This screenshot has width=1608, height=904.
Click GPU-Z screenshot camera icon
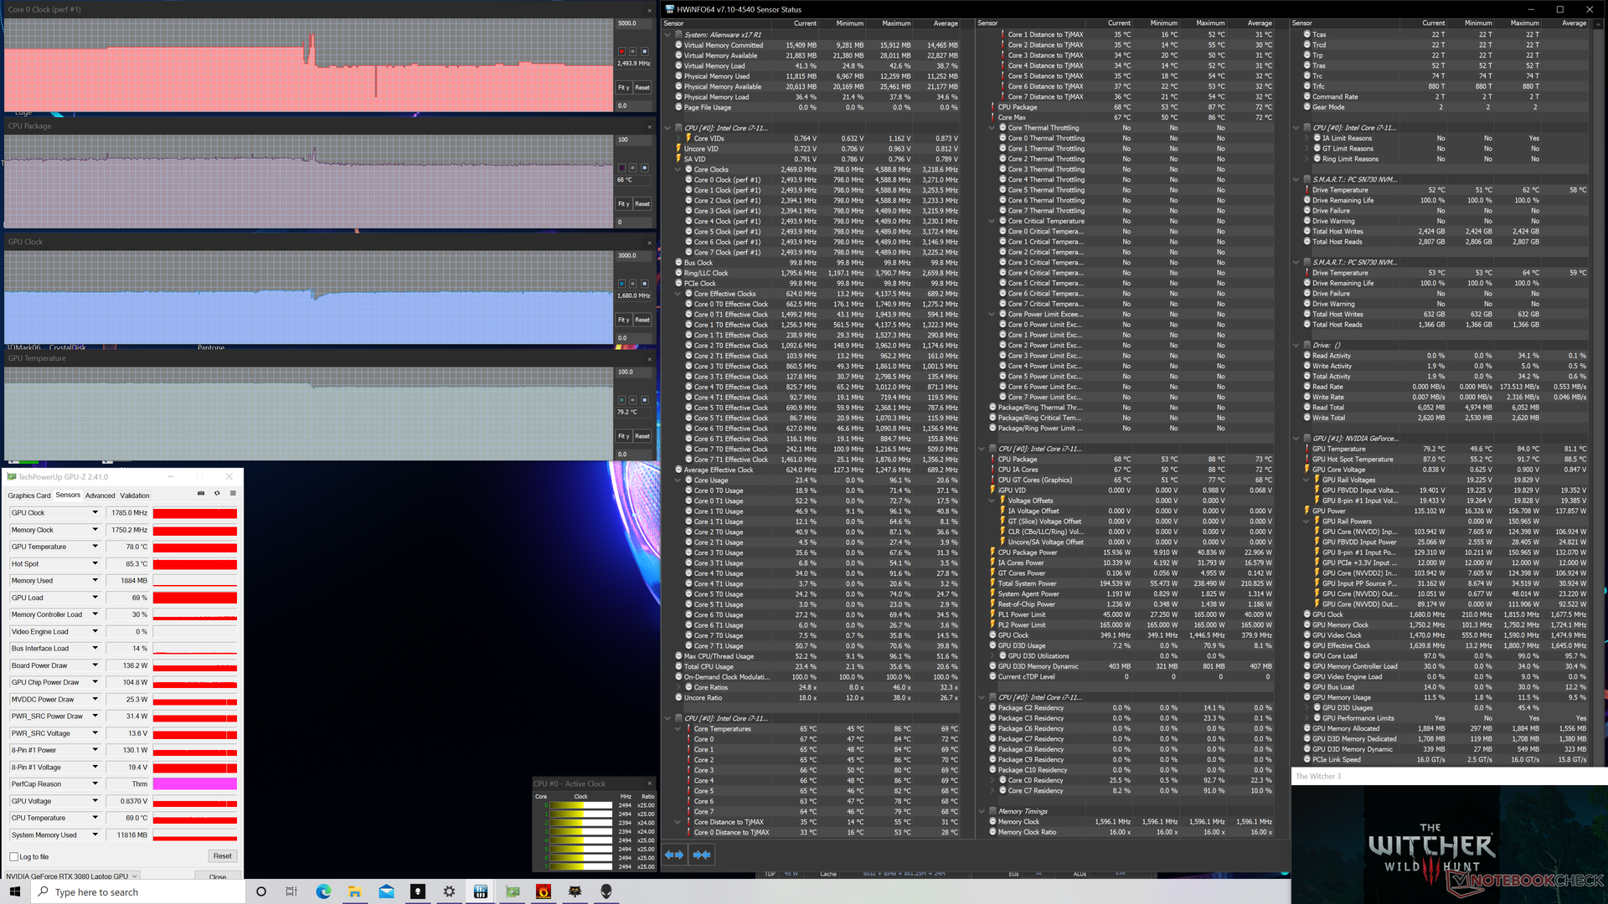pyautogui.click(x=201, y=494)
